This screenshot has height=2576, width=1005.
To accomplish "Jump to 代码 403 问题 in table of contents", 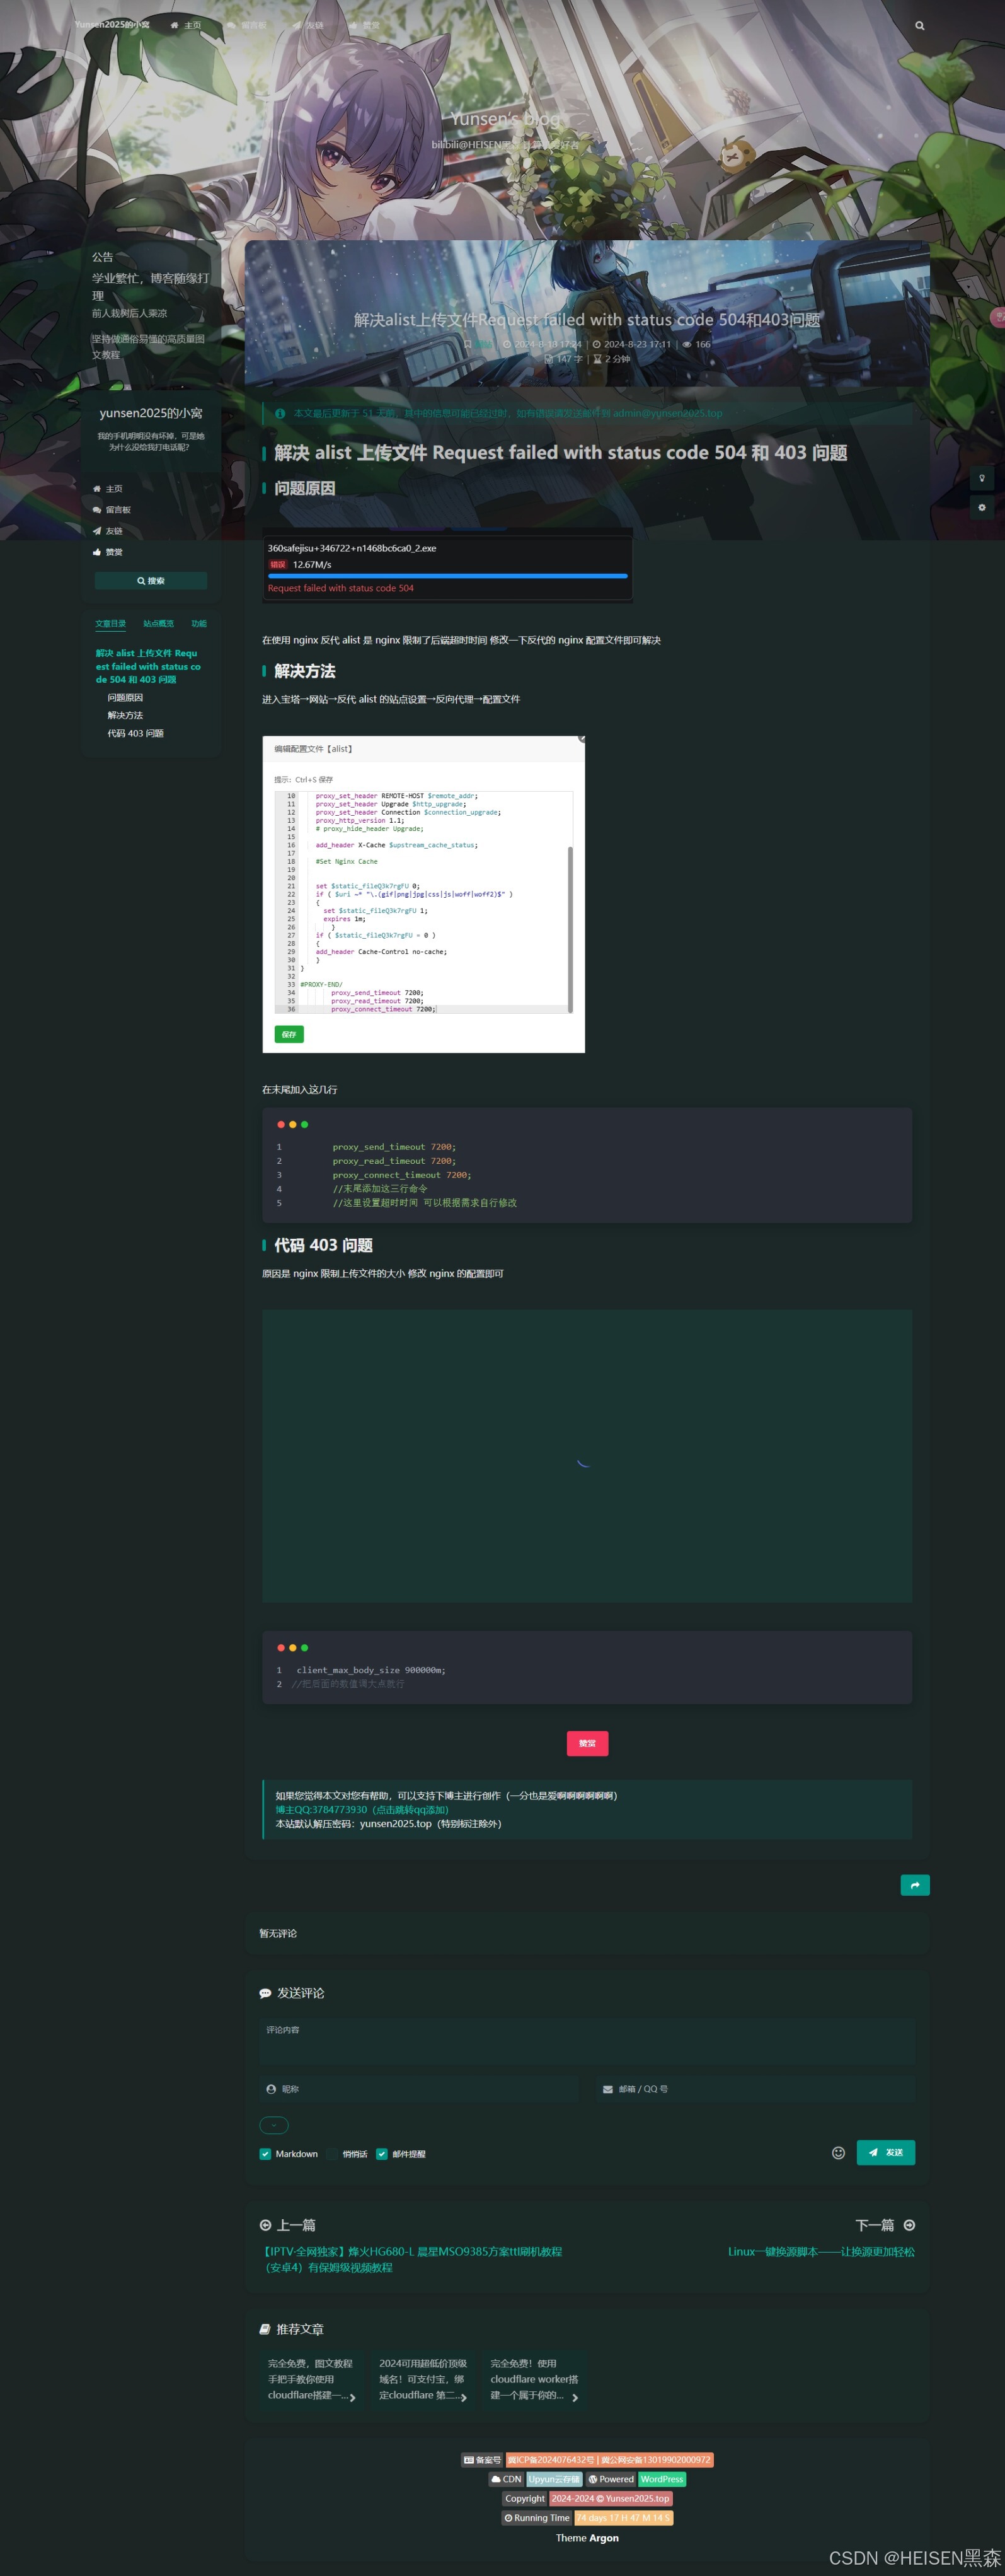I will click(136, 734).
